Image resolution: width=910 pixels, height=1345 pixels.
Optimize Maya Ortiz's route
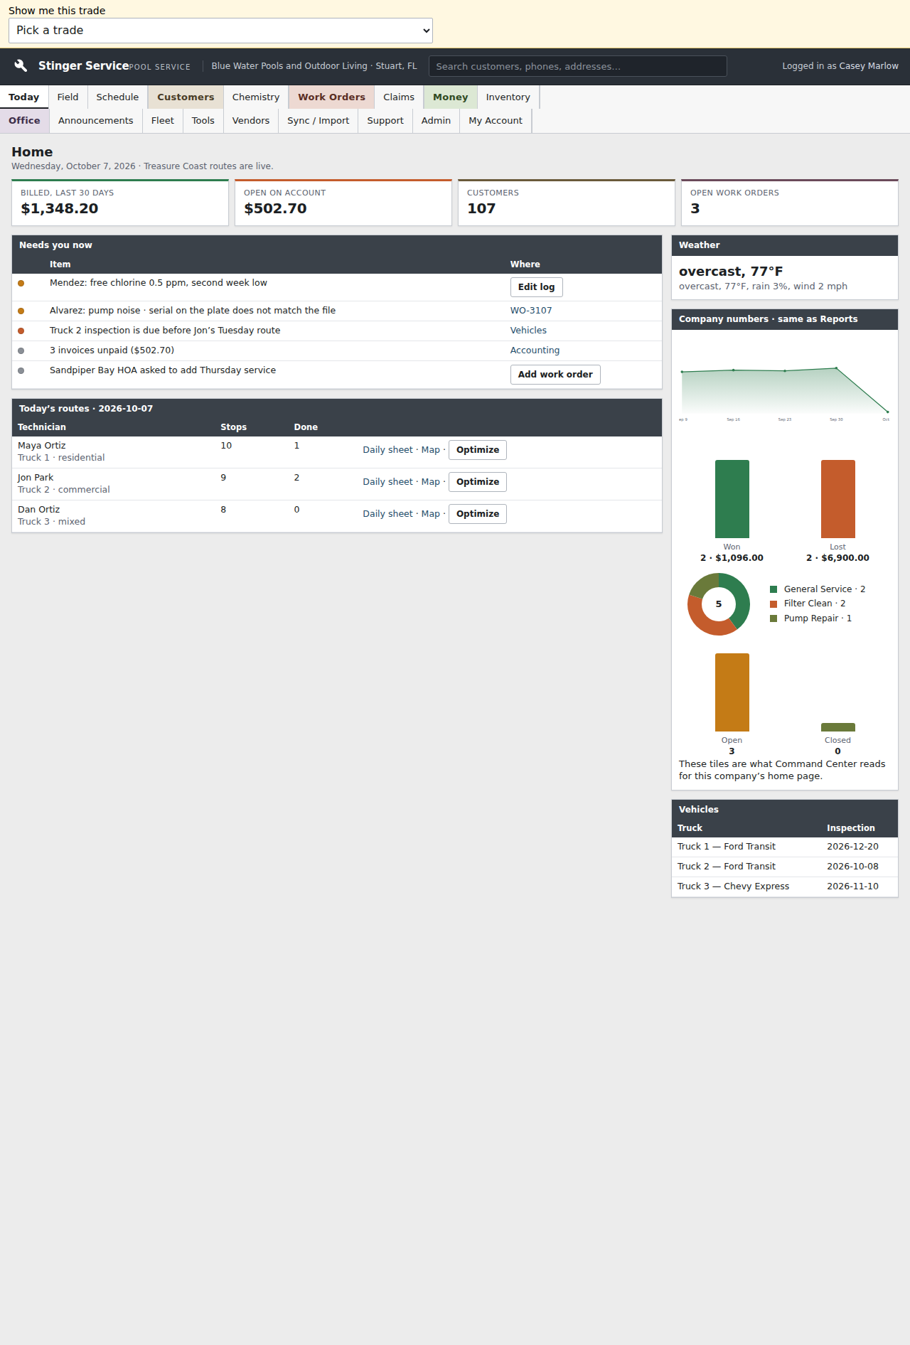pyautogui.click(x=478, y=450)
